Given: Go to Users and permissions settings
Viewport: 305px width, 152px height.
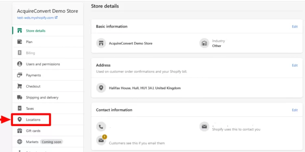Looking at the screenshot, I should [x=48, y=64].
